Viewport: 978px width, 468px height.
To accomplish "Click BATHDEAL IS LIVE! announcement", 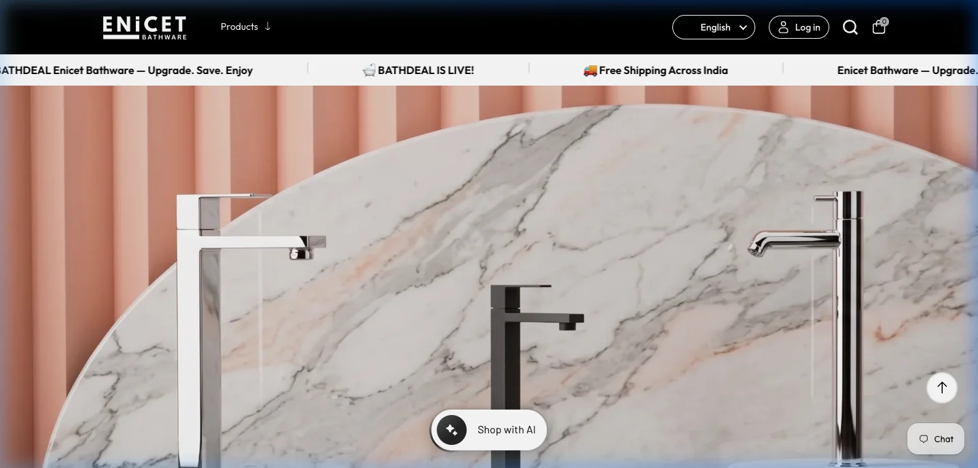I will [418, 70].
